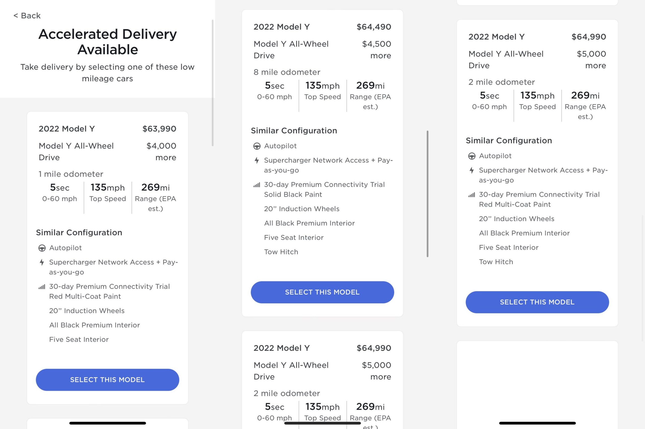The image size is (645, 429).
Task: Click the 'Similar Configuration' heading in the first card
Action: click(x=79, y=233)
